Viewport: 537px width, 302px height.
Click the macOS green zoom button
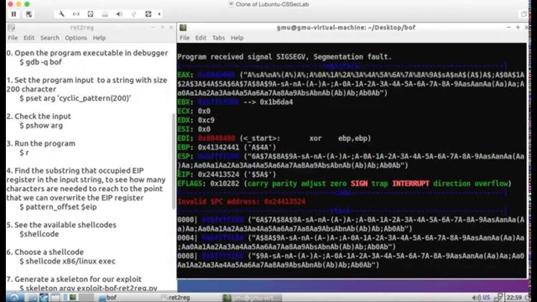pyautogui.click(x=27, y=4)
